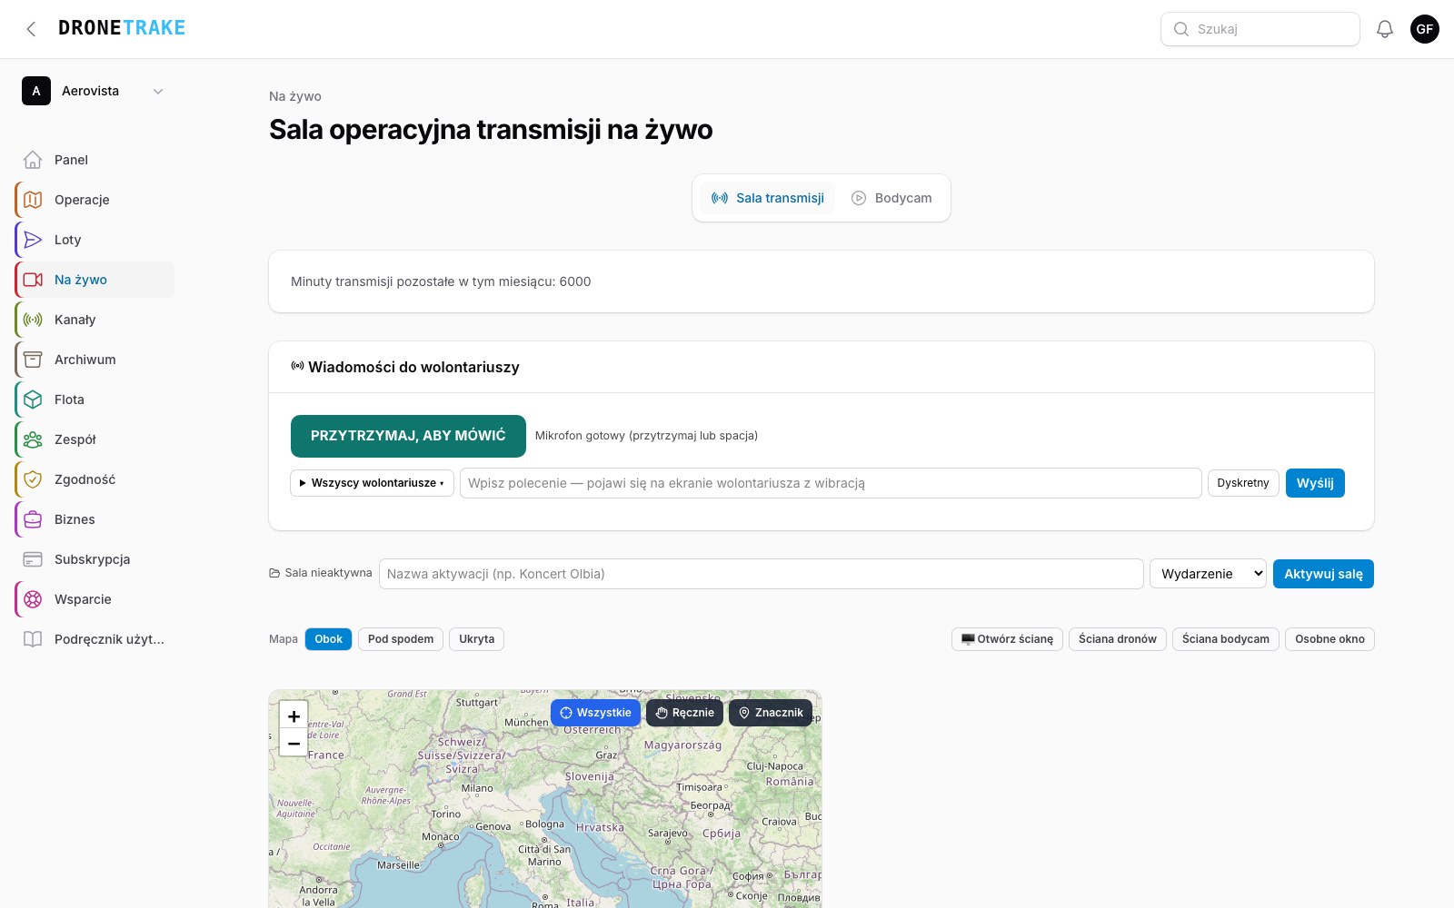Click the volunteer command text field
This screenshot has height=908, width=1454.
coord(831,483)
